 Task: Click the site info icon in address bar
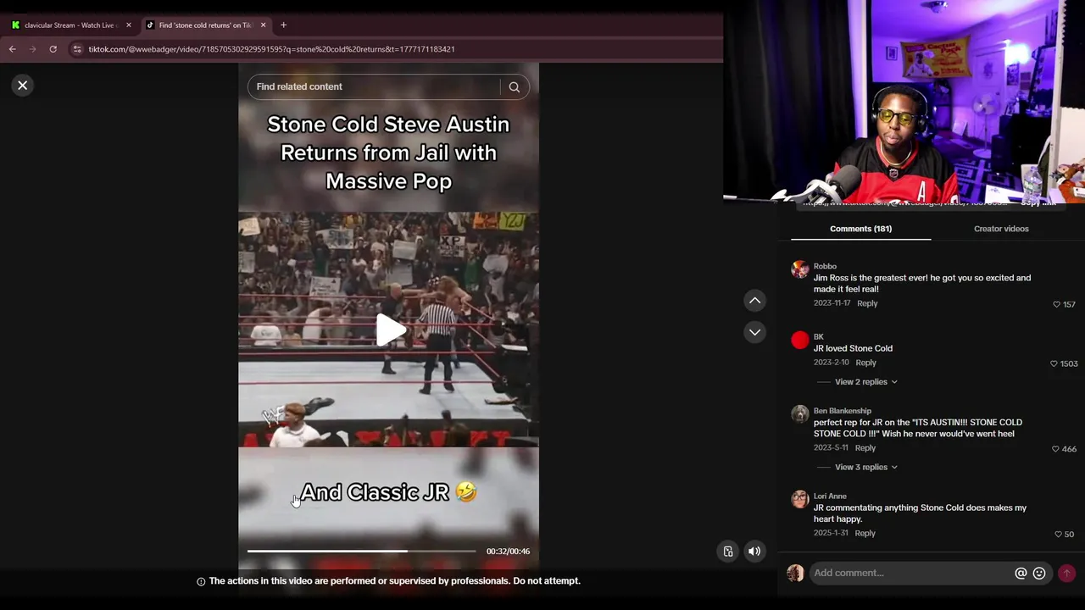(77, 49)
